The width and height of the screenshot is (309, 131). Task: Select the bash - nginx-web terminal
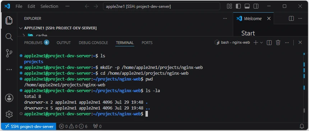(232, 42)
